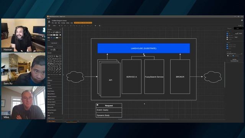Select the Ellipse shape in General
The width and height of the screenshot is (245, 138).
click(x=60, y=56)
